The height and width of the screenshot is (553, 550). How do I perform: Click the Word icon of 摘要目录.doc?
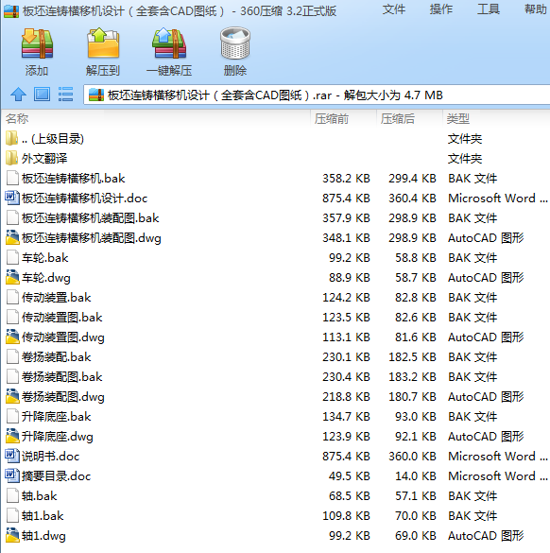click(x=12, y=475)
